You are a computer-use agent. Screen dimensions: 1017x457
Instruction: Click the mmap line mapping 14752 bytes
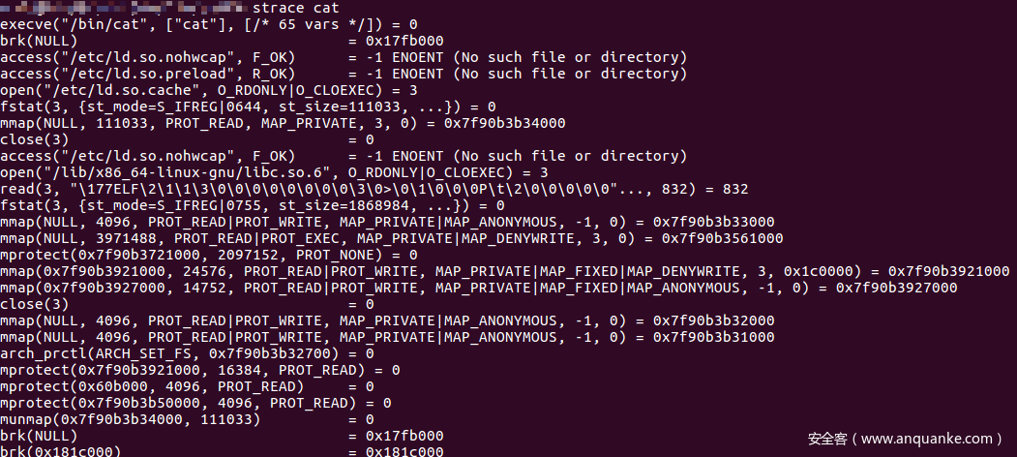click(478, 288)
